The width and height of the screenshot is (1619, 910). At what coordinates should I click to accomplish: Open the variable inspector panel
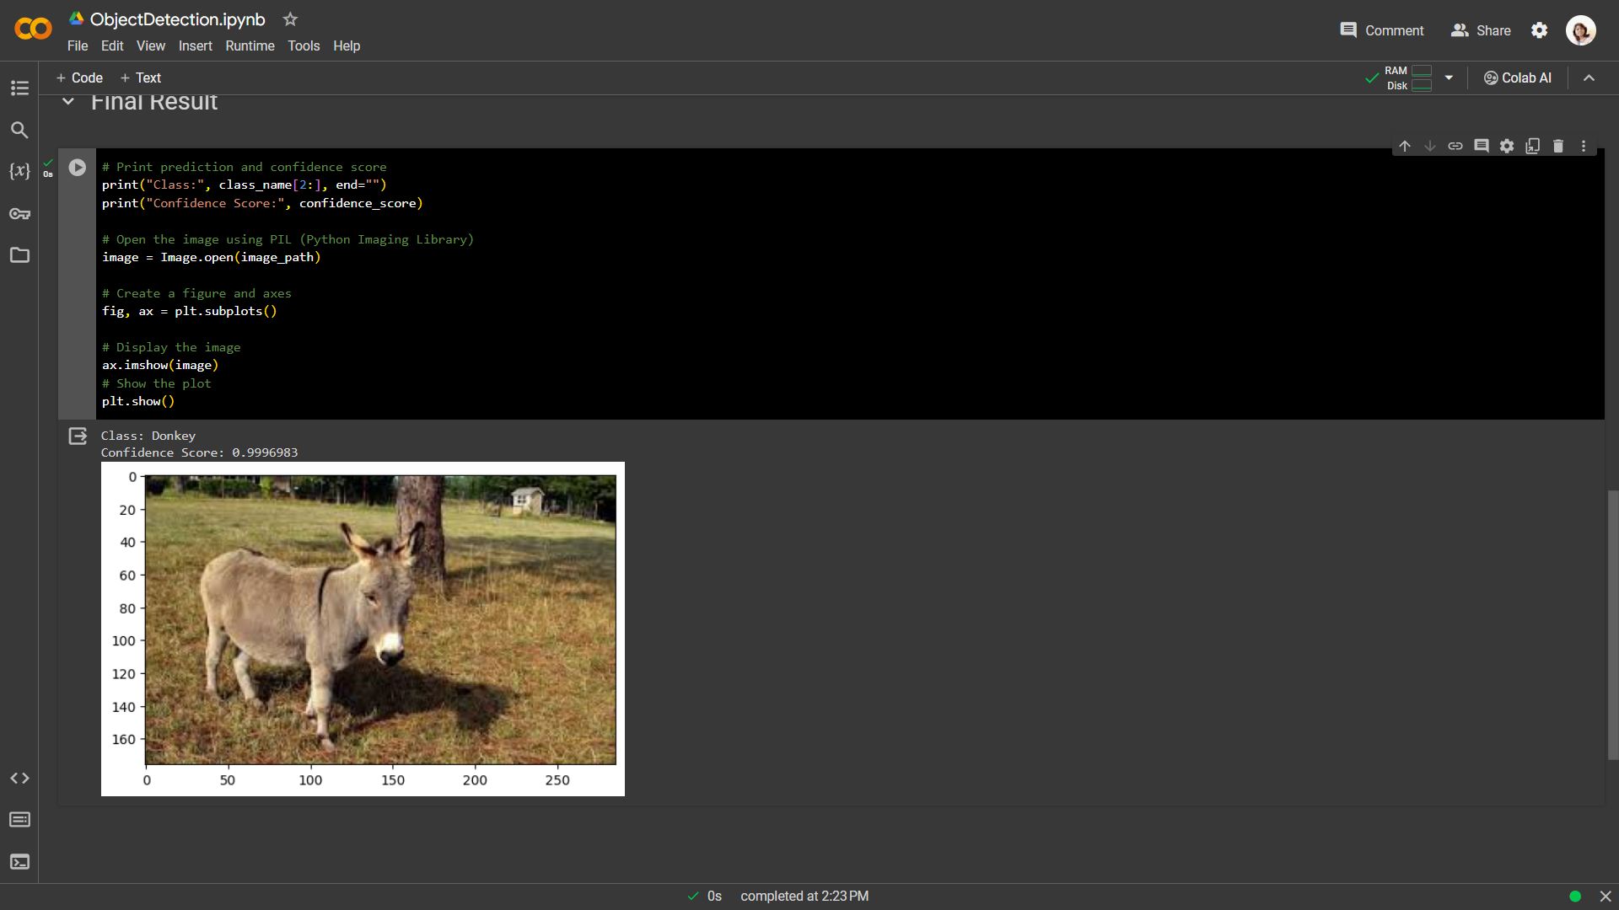[x=19, y=172]
